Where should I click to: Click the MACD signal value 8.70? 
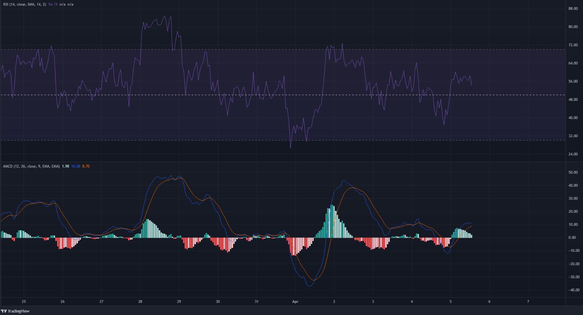coord(86,166)
